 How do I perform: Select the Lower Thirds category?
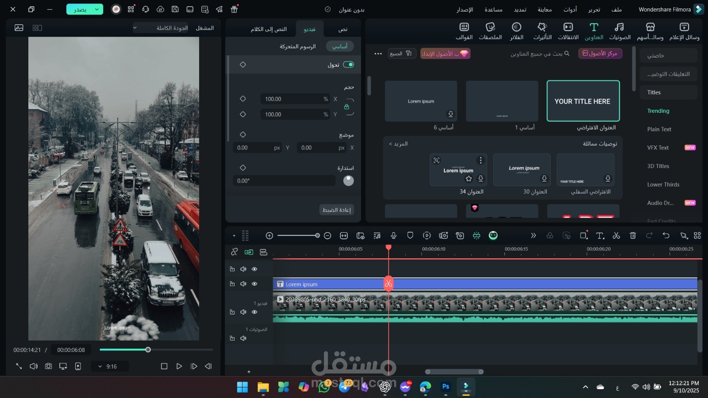[x=663, y=184]
